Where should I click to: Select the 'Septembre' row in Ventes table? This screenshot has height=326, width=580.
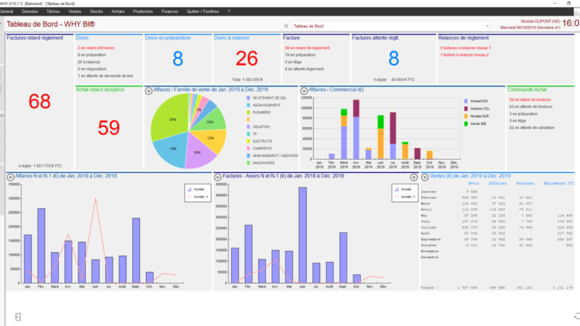coord(497,239)
